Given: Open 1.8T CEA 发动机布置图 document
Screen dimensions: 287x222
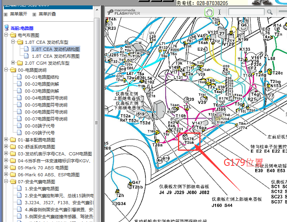Looking at the screenshot, I should tap(55, 56).
